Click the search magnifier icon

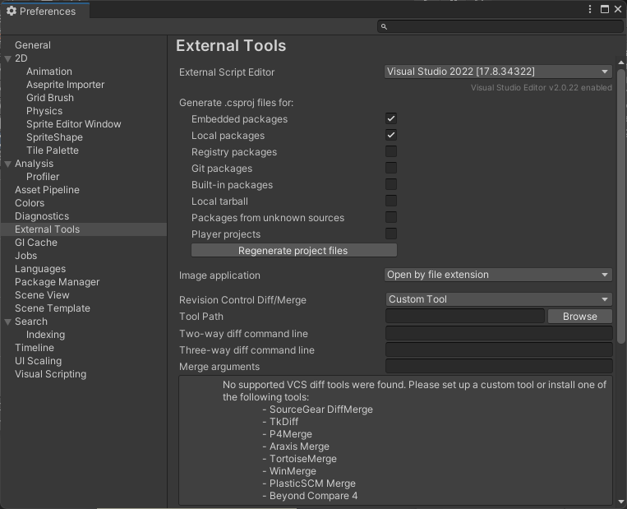[384, 27]
